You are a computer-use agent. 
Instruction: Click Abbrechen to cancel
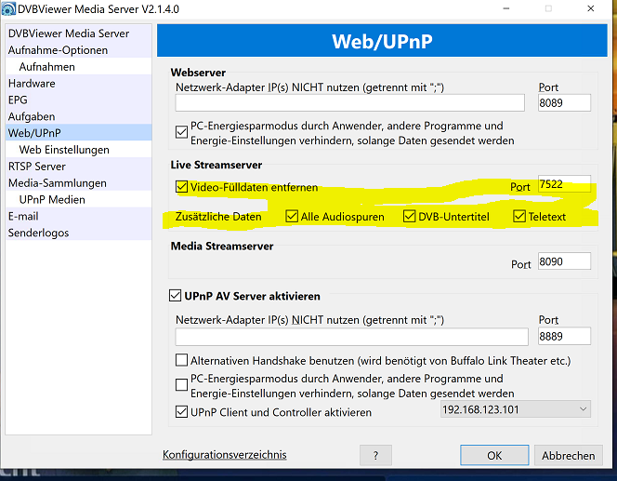pyautogui.click(x=568, y=455)
